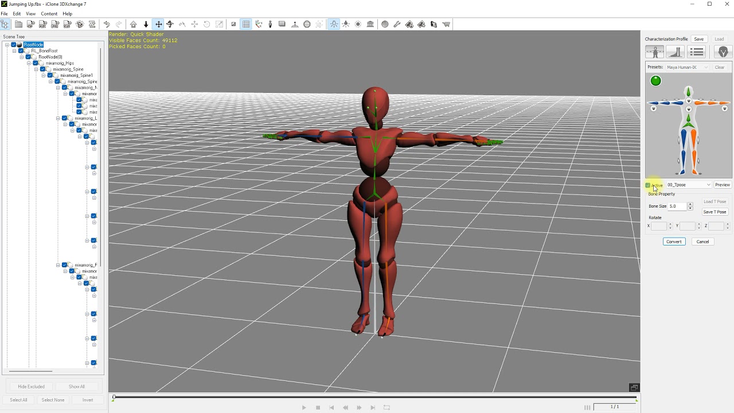Screen dimensions: 734x413
Task: Click the Preview button
Action: tap(723, 185)
